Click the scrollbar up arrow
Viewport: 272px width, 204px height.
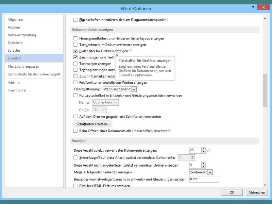click(265, 18)
